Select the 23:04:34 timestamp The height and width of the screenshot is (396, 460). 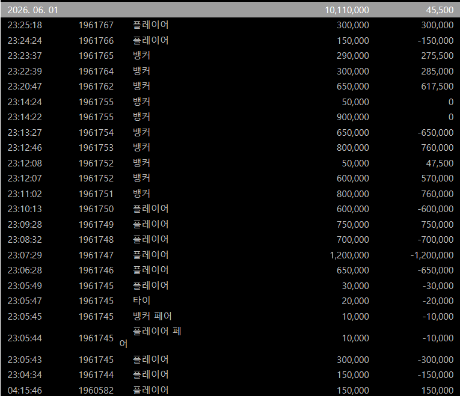25,375
